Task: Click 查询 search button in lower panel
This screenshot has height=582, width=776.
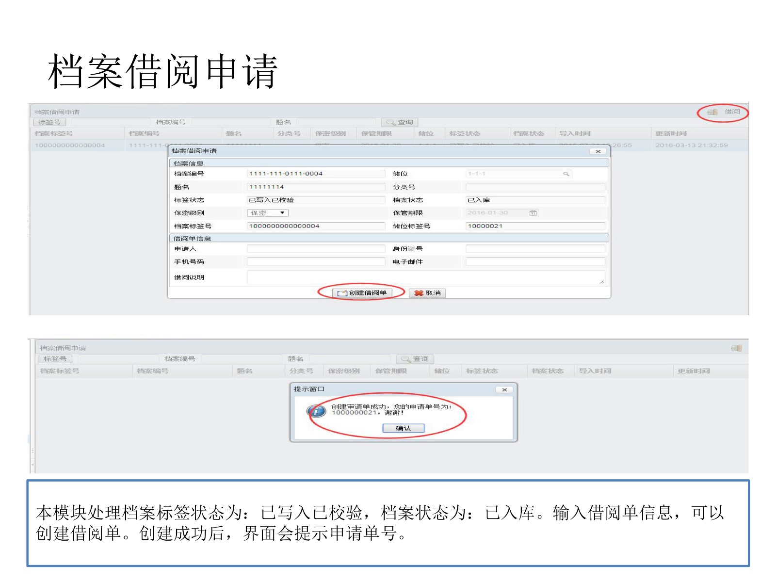Action: tap(415, 359)
